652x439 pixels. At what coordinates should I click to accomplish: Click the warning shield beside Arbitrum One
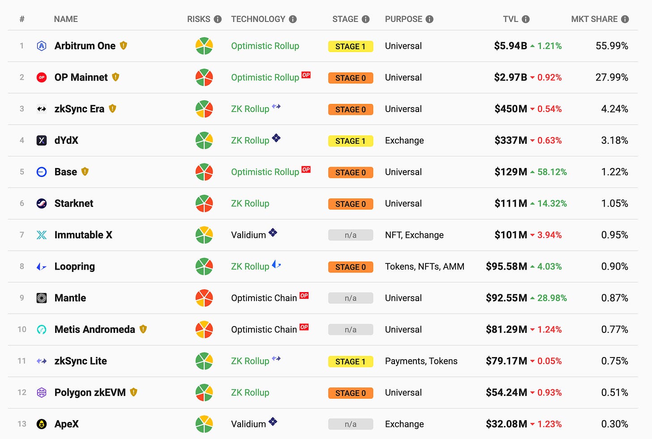124,45
